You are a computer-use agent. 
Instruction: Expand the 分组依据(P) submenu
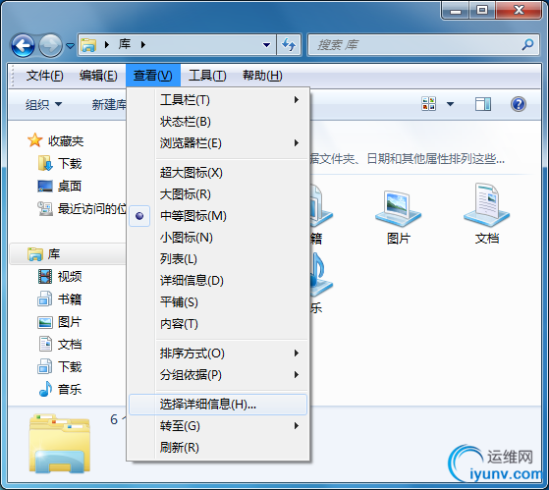[218, 375]
